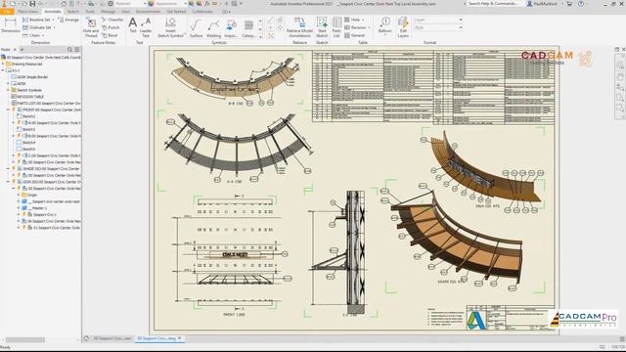Open Edit Layers
The width and height of the screenshot is (626, 352).
tap(403, 27)
